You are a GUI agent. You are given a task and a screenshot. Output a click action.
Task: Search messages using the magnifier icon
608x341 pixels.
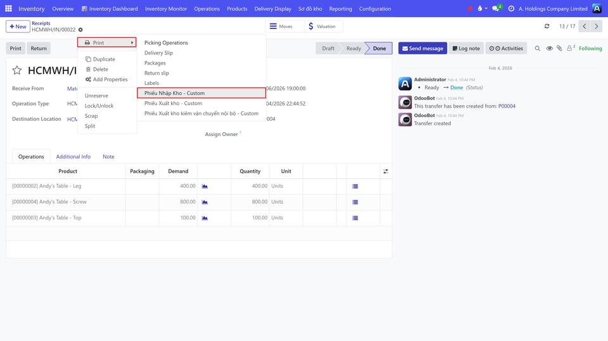(x=538, y=48)
